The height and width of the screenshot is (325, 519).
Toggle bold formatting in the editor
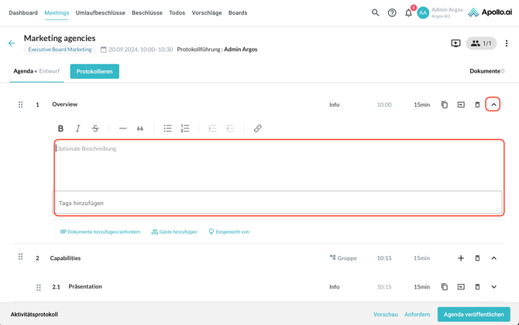coord(60,128)
